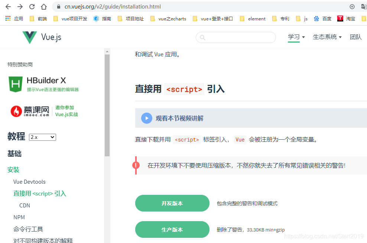Click the 开发版本 download button

(x=172, y=203)
